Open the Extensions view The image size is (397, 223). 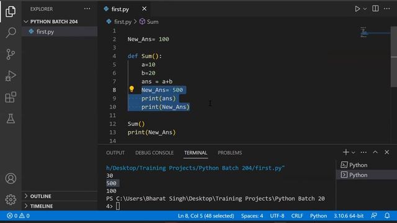click(x=11, y=97)
